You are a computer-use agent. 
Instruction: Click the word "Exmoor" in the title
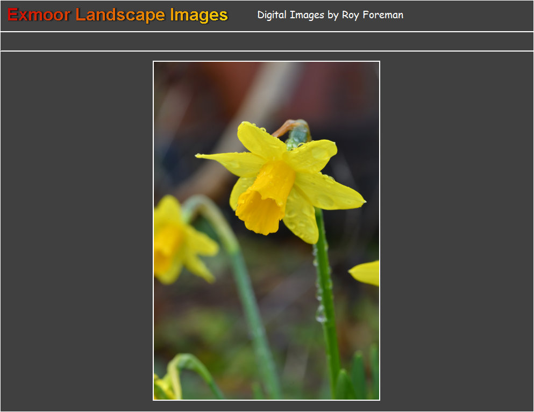click(x=39, y=15)
